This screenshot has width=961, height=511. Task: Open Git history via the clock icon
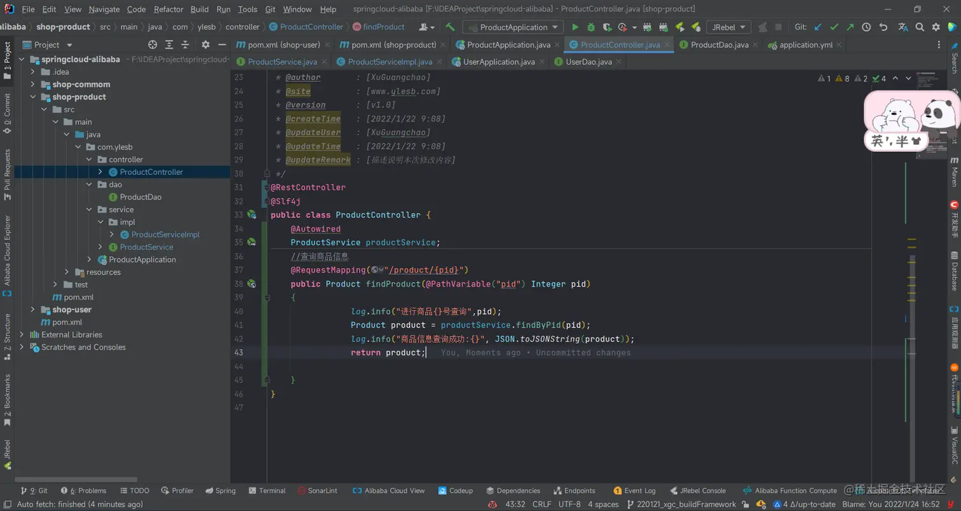point(866,27)
